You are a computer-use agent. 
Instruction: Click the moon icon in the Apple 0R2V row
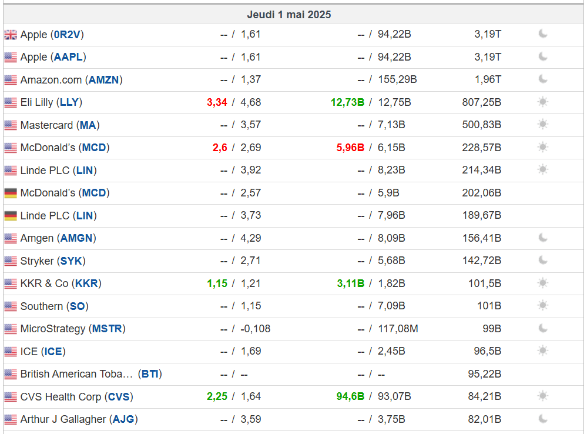click(543, 34)
